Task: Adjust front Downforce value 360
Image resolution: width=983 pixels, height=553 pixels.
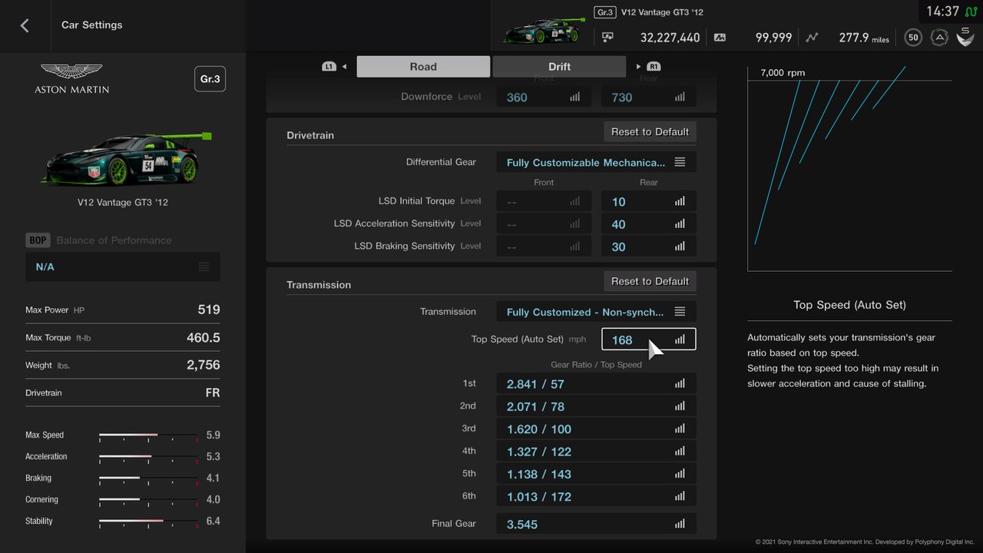Action: 544,98
